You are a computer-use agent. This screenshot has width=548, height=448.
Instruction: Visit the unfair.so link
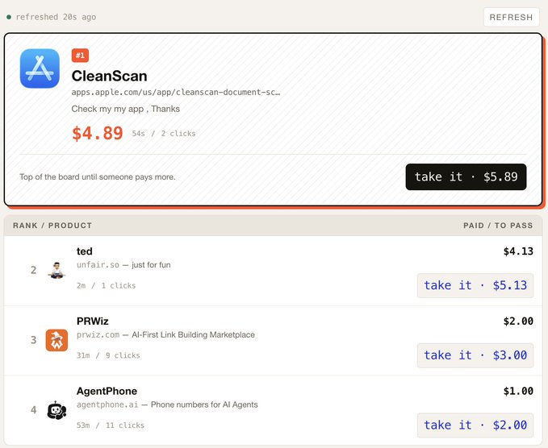pos(98,265)
